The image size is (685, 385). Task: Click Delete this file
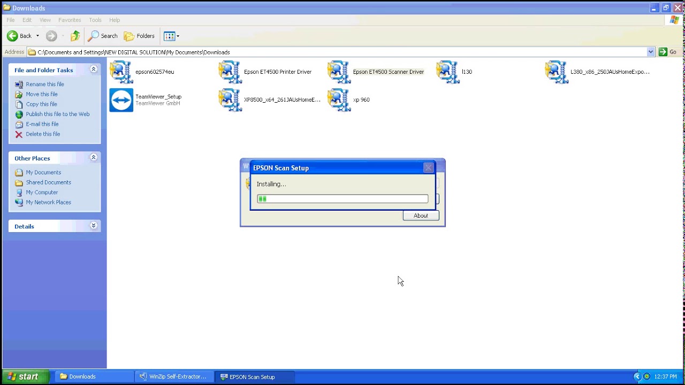43,134
